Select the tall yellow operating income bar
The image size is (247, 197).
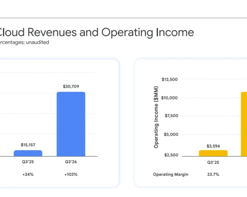click(x=244, y=124)
